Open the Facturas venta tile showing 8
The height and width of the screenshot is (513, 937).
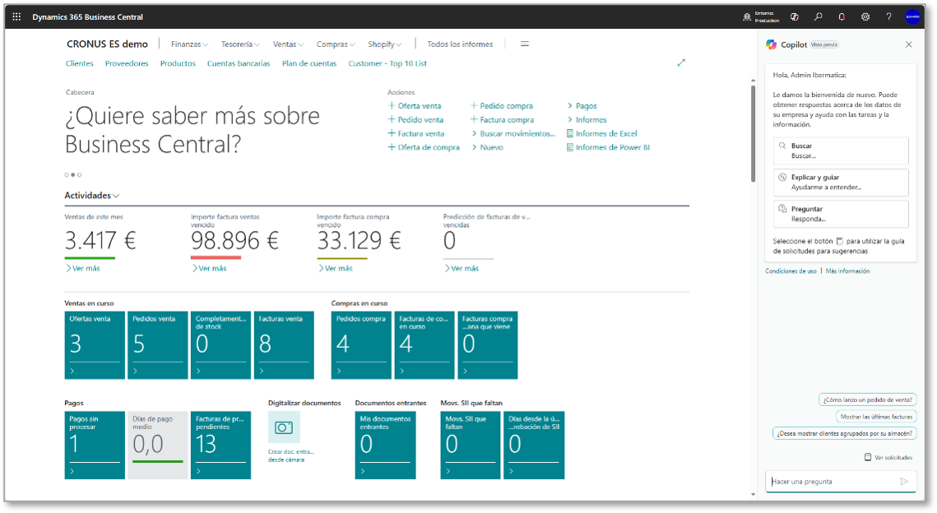pyautogui.click(x=284, y=345)
